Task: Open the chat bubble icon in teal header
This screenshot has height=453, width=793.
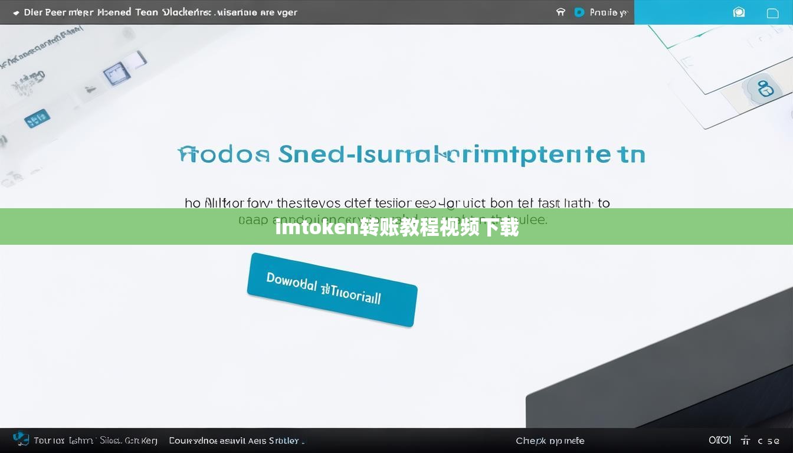Action: (739, 12)
